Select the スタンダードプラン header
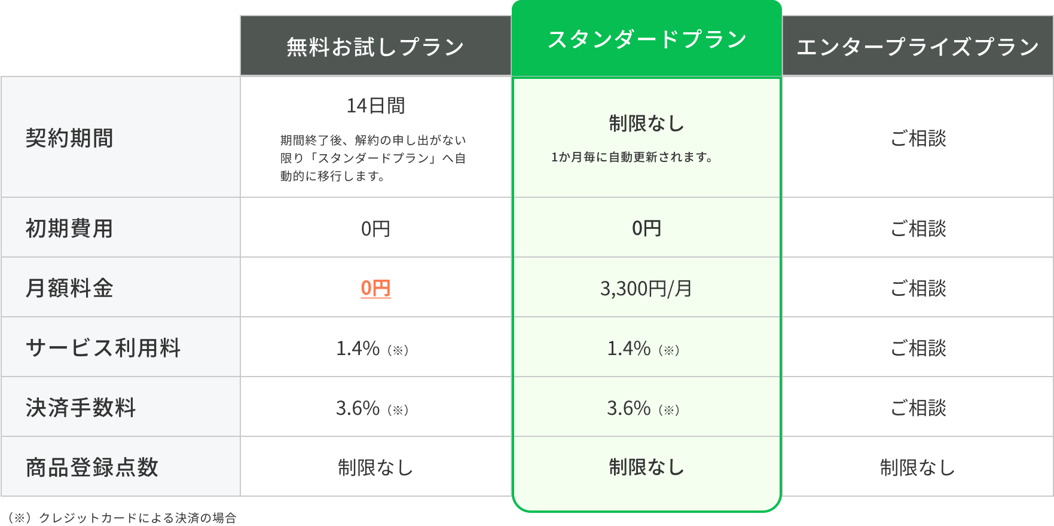The width and height of the screenshot is (1054, 526). [x=646, y=39]
